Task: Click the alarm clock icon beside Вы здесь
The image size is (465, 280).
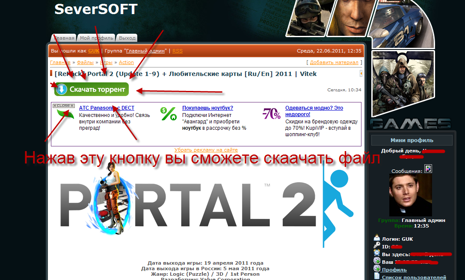Action: pos(376,253)
